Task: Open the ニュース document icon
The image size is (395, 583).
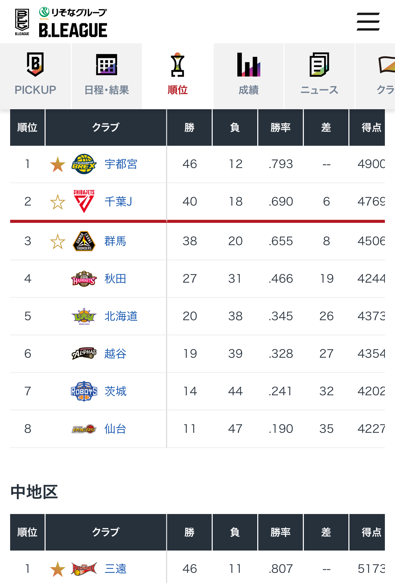Action: pos(319,65)
